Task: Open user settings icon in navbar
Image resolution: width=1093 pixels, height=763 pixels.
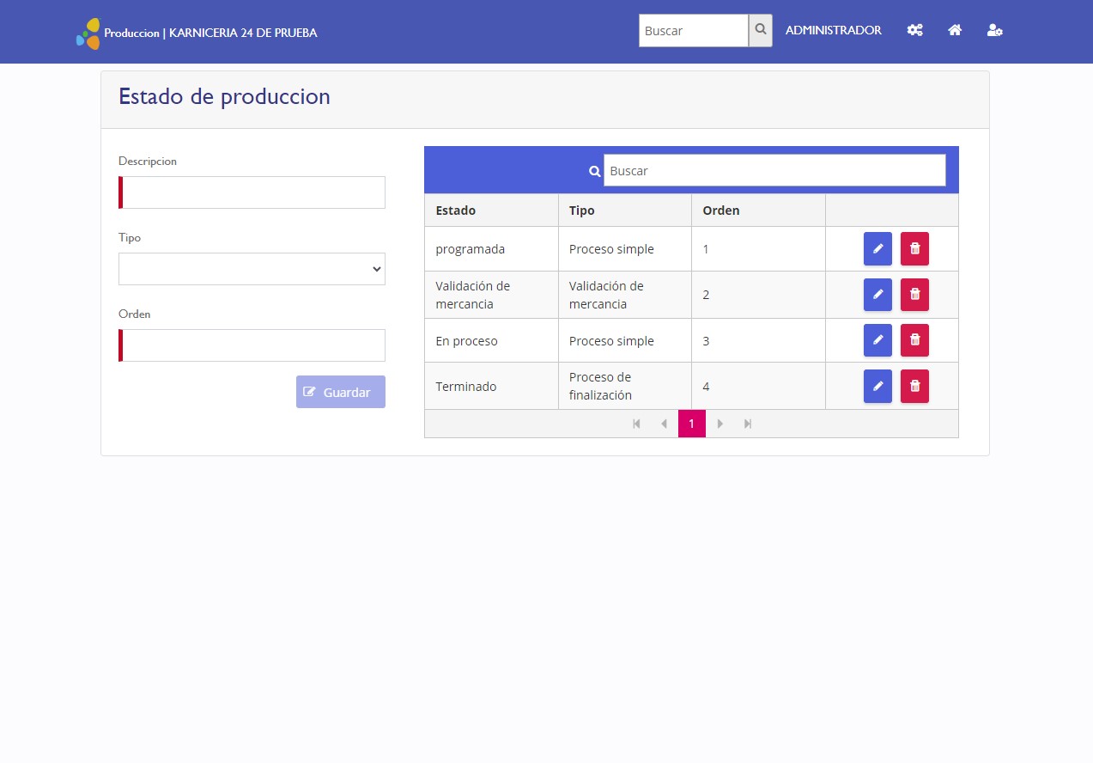Action: (x=995, y=30)
